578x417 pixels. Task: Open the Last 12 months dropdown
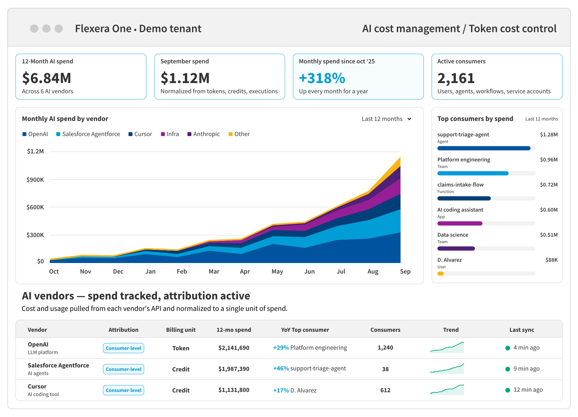(x=387, y=119)
